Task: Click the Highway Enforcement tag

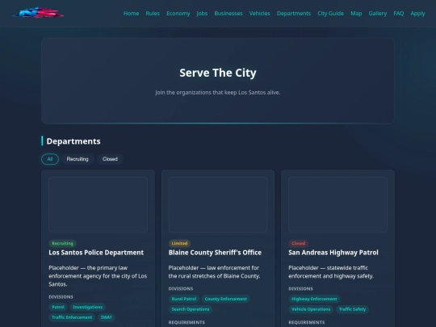Action: point(314,299)
